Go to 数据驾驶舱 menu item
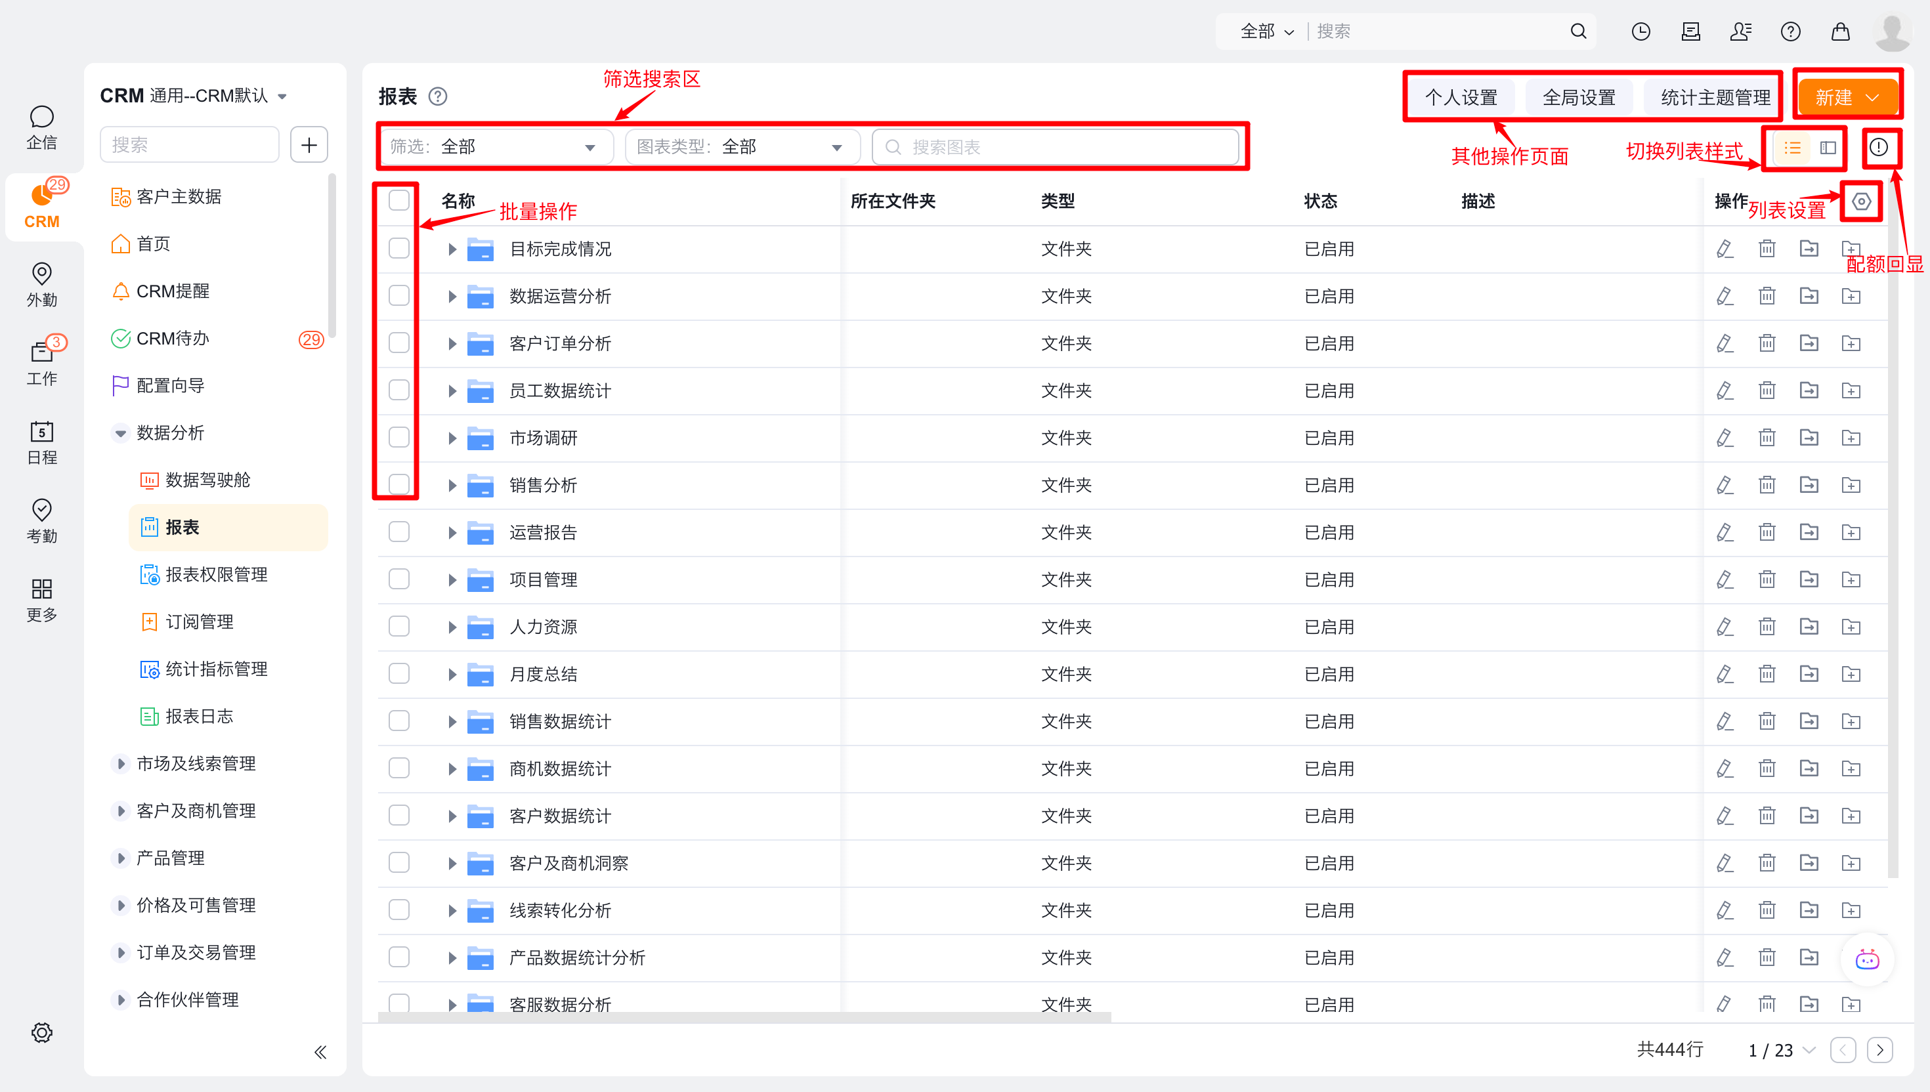The width and height of the screenshot is (1930, 1092). (x=208, y=480)
